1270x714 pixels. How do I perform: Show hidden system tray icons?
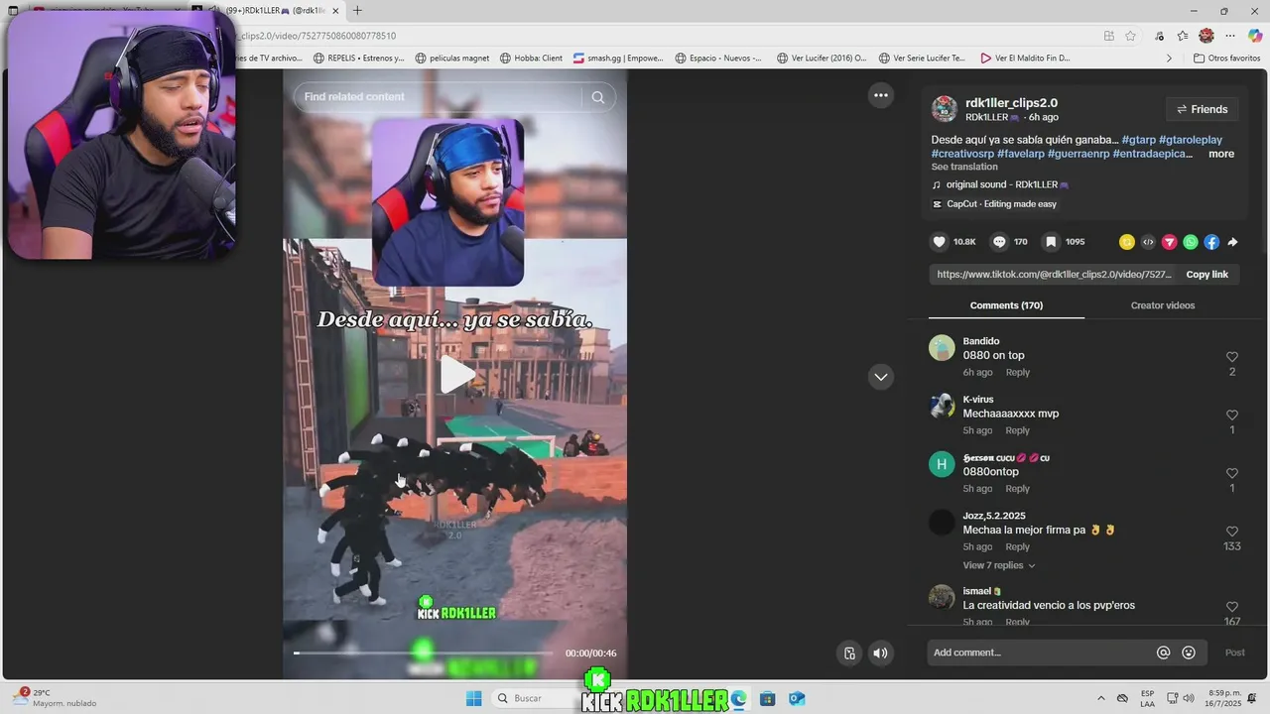pyautogui.click(x=1100, y=698)
